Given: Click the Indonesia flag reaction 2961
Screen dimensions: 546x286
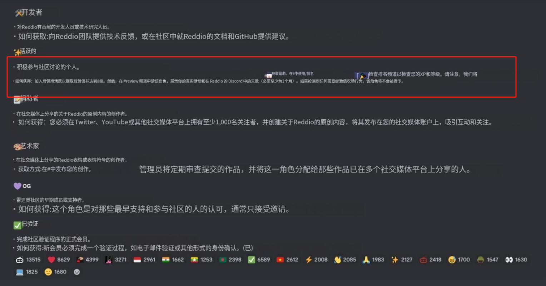Looking at the screenshot, I should (144, 260).
